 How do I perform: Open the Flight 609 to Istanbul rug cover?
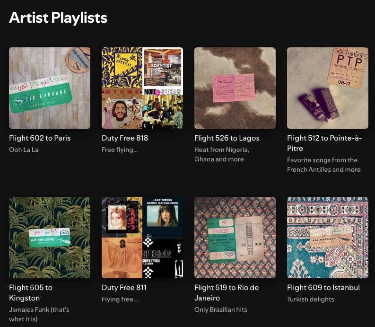pos(328,238)
